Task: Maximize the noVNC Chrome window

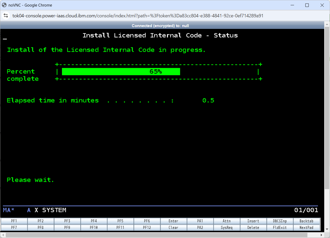Action: pyautogui.click(x=307, y=5)
